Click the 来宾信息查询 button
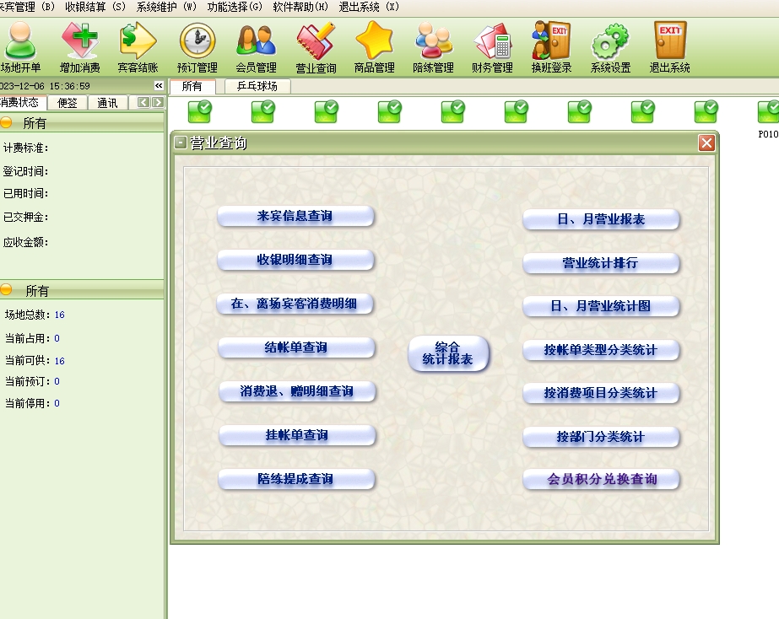779x619 pixels. pos(295,217)
